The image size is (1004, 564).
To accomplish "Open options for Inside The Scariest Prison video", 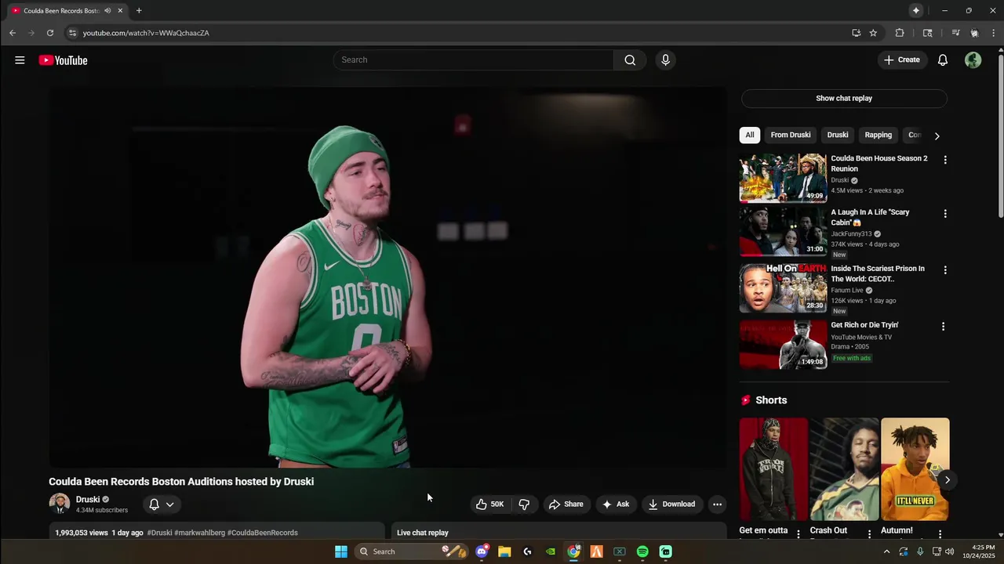I will (945, 270).
